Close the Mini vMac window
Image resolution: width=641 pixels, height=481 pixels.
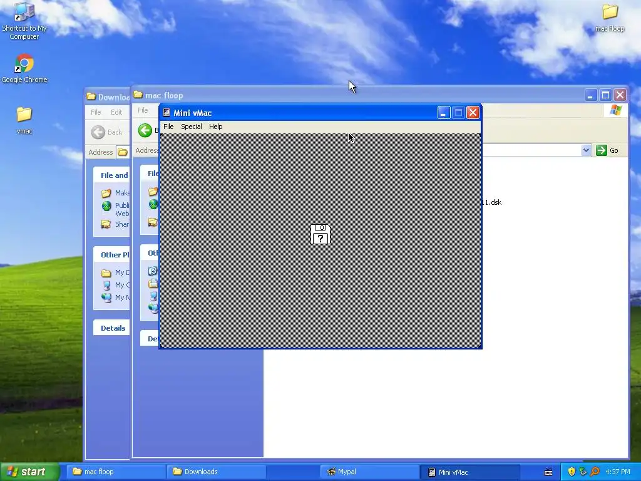(x=473, y=113)
